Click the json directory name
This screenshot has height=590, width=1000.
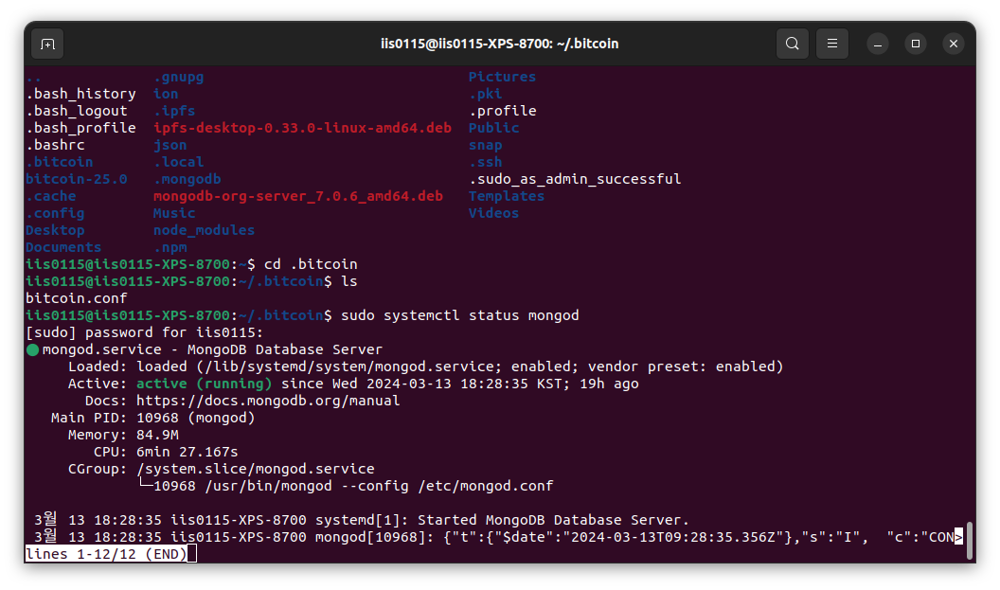click(x=170, y=145)
